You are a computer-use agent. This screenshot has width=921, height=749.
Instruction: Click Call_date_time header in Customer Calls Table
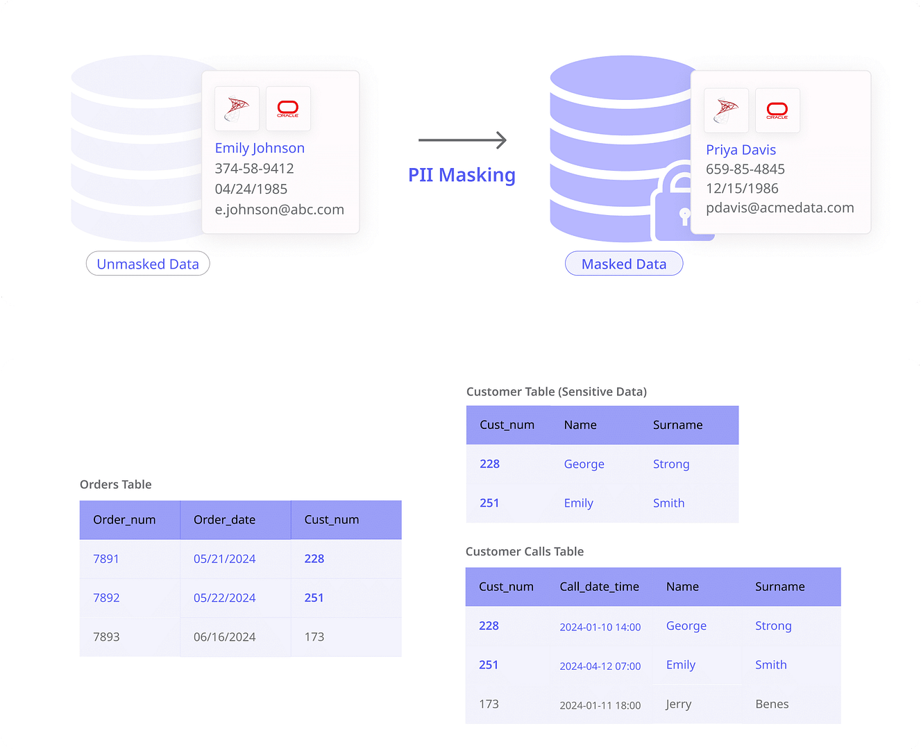pos(599,587)
